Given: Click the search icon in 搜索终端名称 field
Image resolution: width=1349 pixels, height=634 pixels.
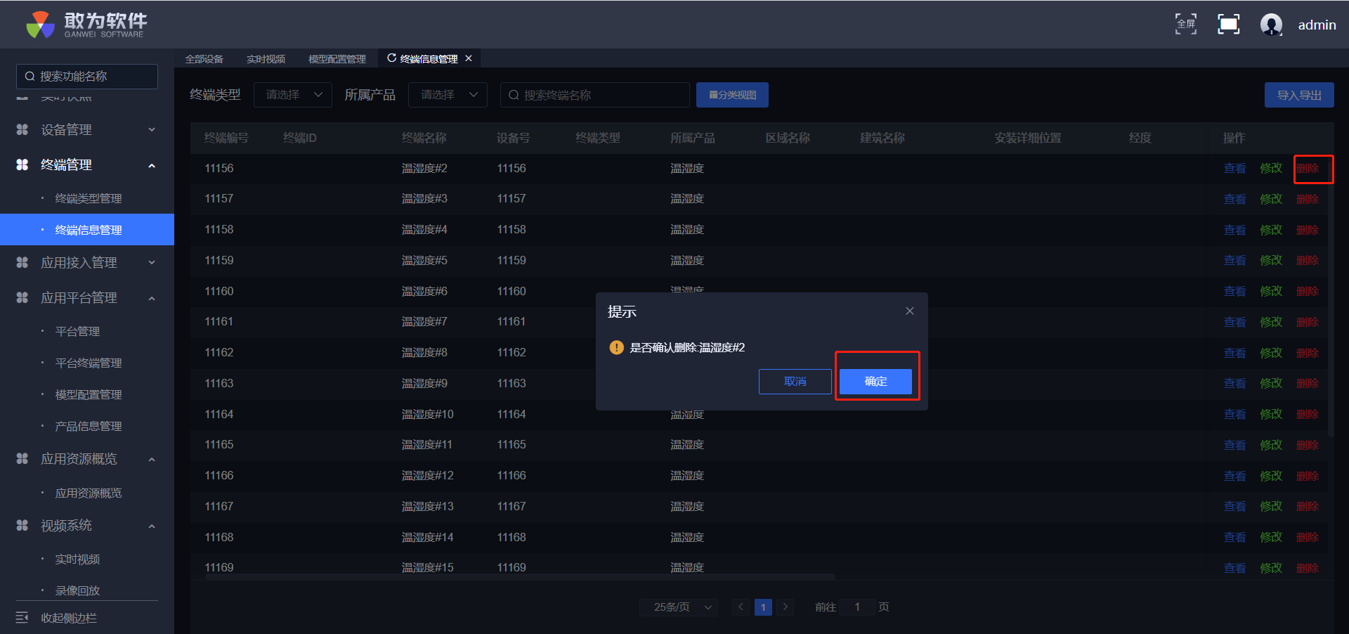Looking at the screenshot, I should 514,95.
